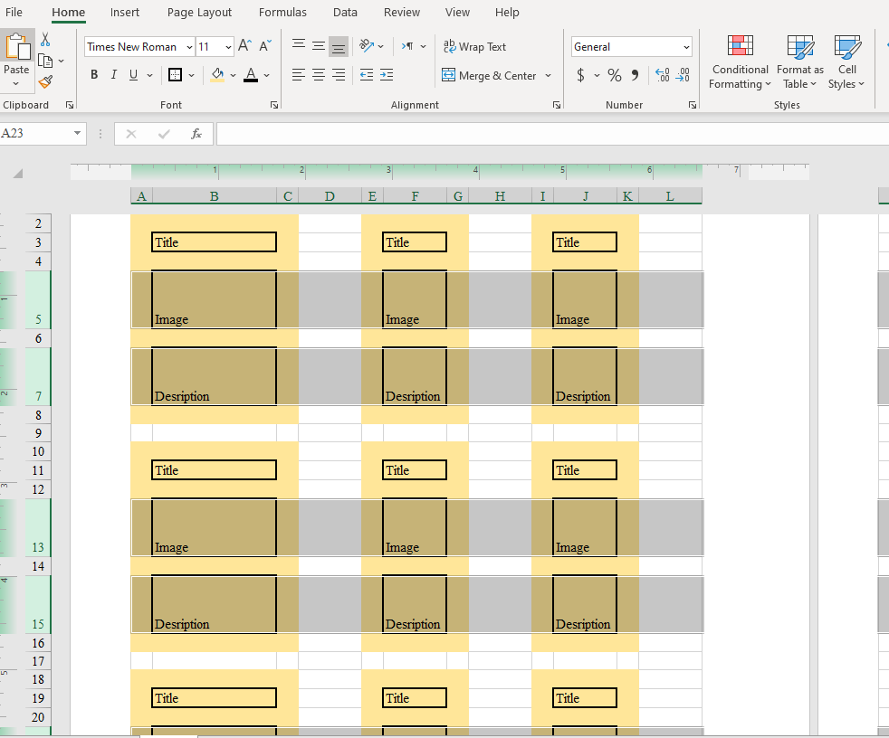Click the Comma Style icon
Screen dimensions: 889x738
pos(635,75)
